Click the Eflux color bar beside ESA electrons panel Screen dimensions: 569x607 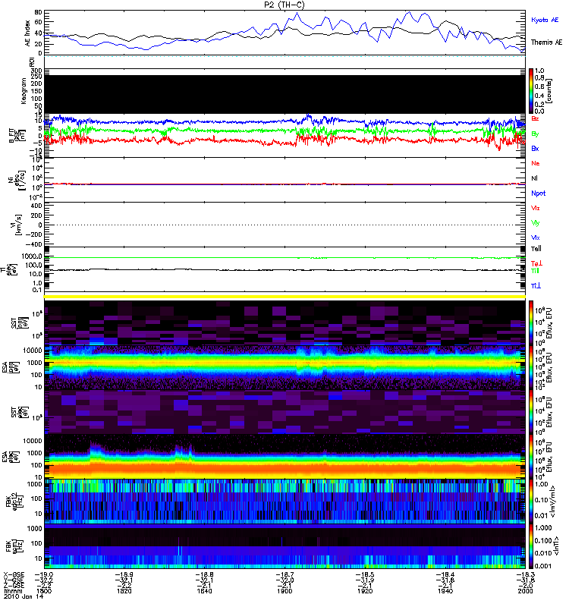pos(530,458)
